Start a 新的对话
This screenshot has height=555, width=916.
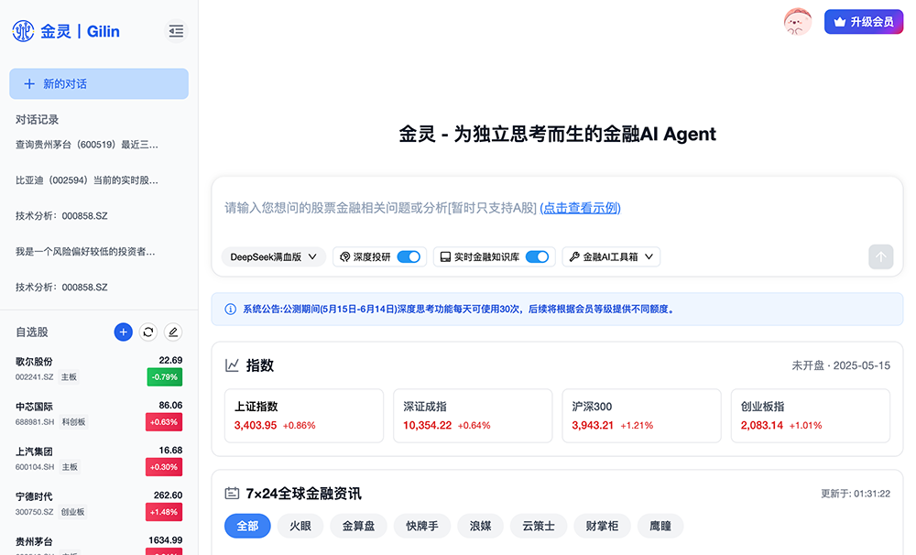pyautogui.click(x=99, y=83)
